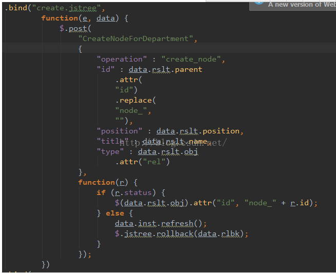Click the data.inst.refresh() call

click(x=161, y=223)
